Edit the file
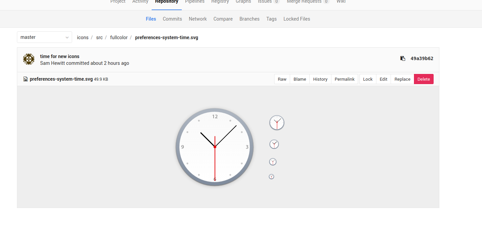 [x=384, y=79]
